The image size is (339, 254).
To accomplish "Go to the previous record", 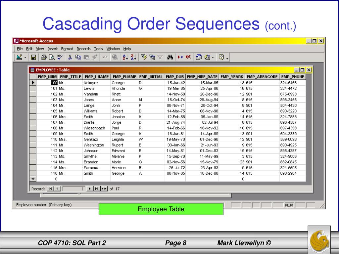I will (57, 189).
